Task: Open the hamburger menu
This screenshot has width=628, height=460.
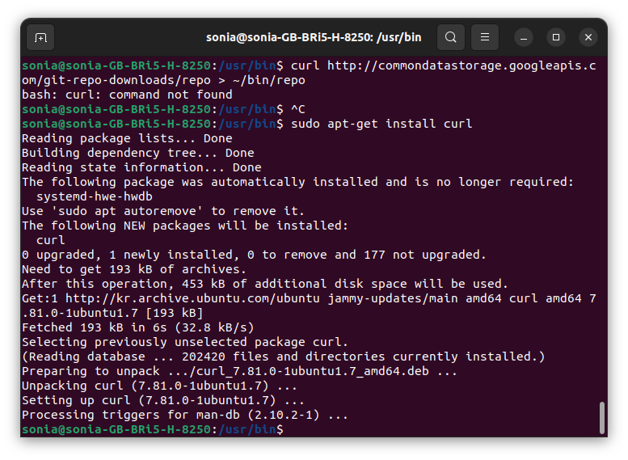Action: (485, 38)
